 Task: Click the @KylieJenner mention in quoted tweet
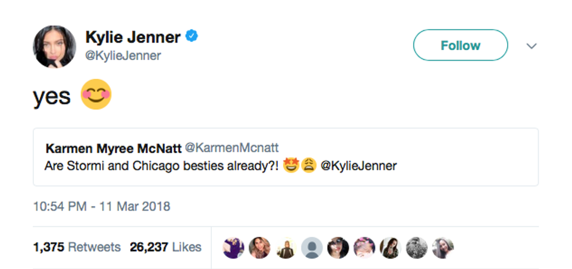358,166
